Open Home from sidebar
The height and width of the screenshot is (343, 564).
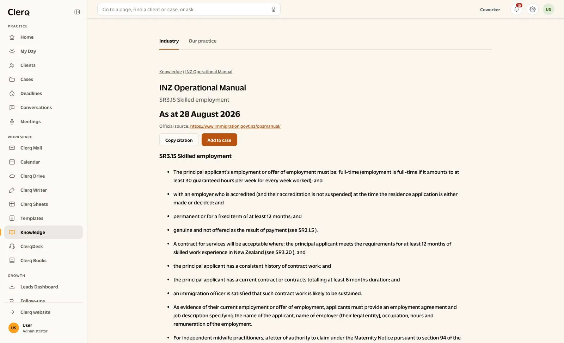click(x=43, y=37)
